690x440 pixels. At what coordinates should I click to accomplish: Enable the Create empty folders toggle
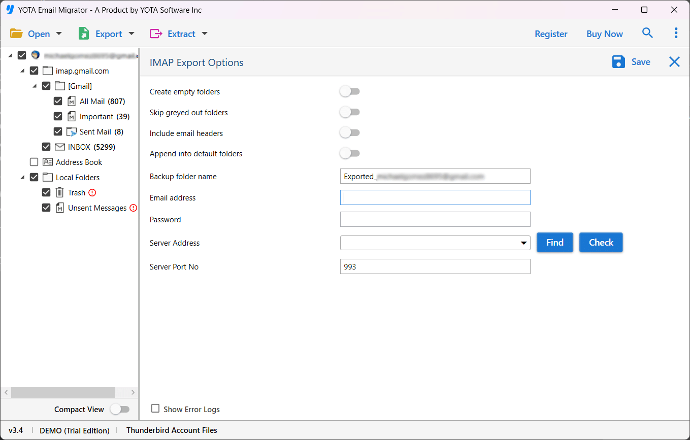pyautogui.click(x=349, y=91)
